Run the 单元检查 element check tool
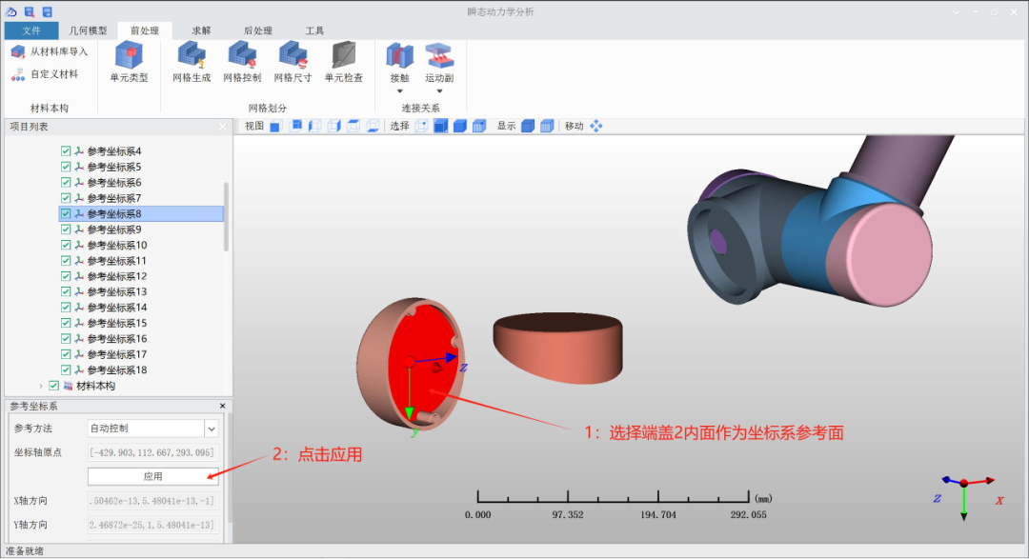Image resolution: width=1029 pixels, height=559 pixels. [x=344, y=62]
